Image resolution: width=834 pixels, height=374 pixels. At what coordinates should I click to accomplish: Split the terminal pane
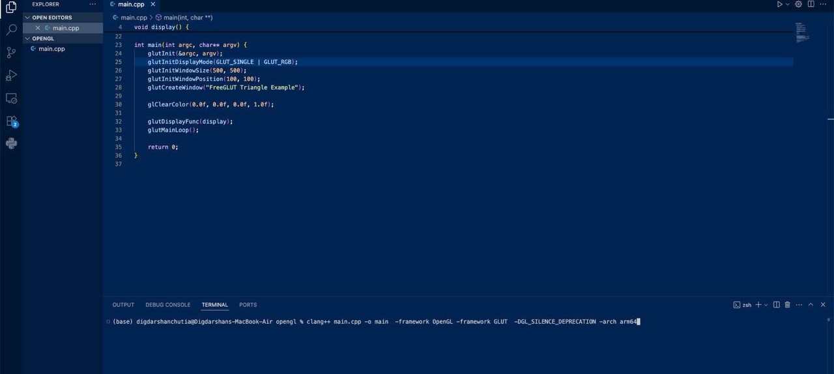776,305
